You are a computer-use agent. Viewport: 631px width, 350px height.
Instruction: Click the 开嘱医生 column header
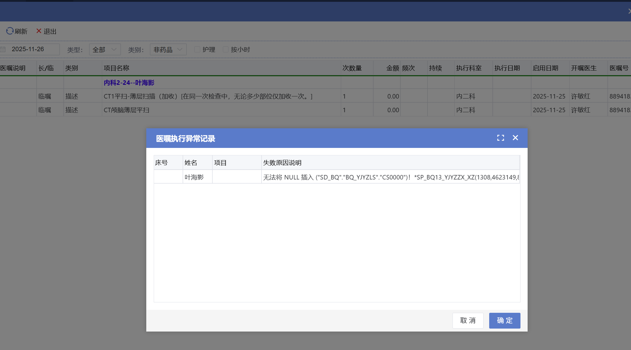pyautogui.click(x=584, y=68)
